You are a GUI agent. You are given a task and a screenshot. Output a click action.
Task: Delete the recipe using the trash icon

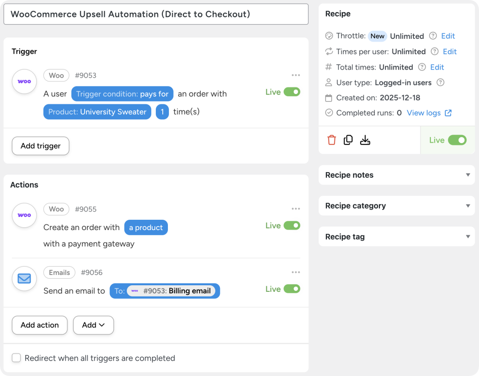tap(332, 140)
